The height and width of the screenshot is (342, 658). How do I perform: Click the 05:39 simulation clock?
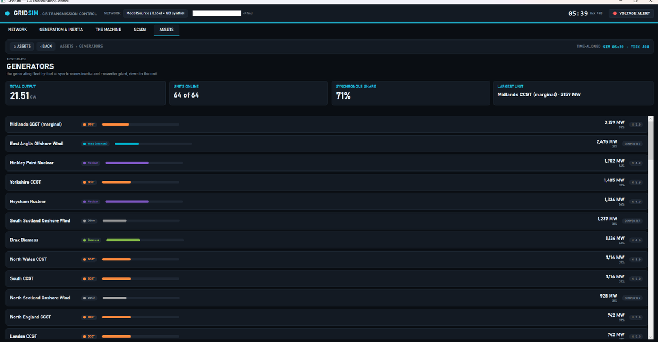(x=578, y=13)
